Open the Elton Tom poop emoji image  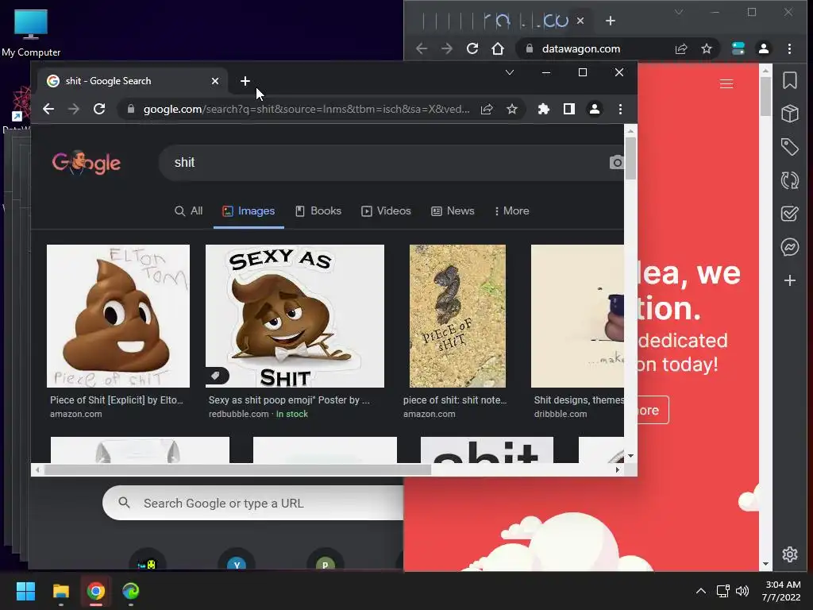[x=118, y=316]
